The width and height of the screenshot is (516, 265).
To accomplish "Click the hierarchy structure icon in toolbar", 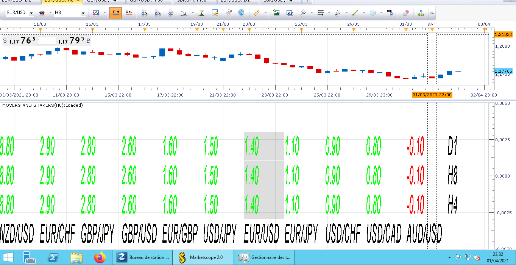I will point(421,13).
